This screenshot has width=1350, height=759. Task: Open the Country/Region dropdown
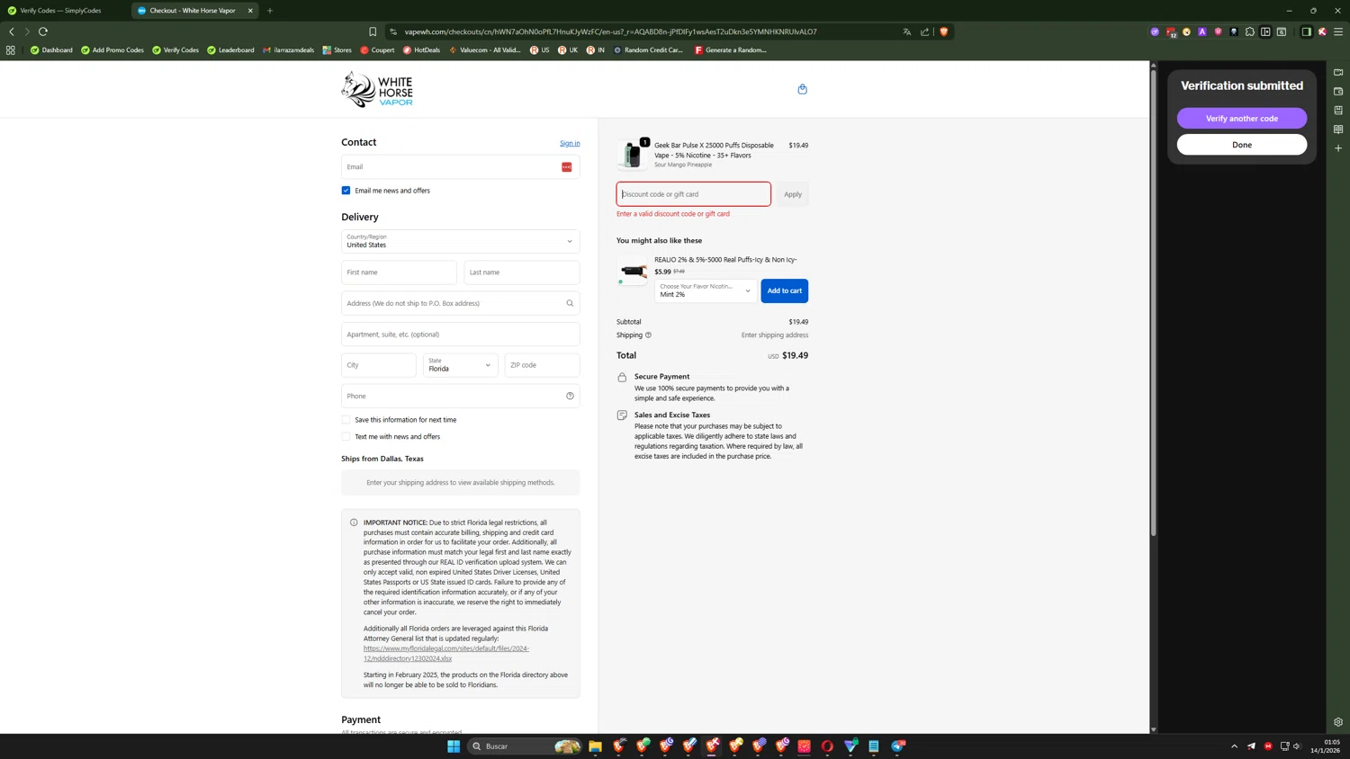pyautogui.click(x=460, y=241)
